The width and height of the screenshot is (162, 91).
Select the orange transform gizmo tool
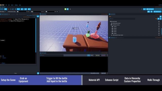pos(9,9)
